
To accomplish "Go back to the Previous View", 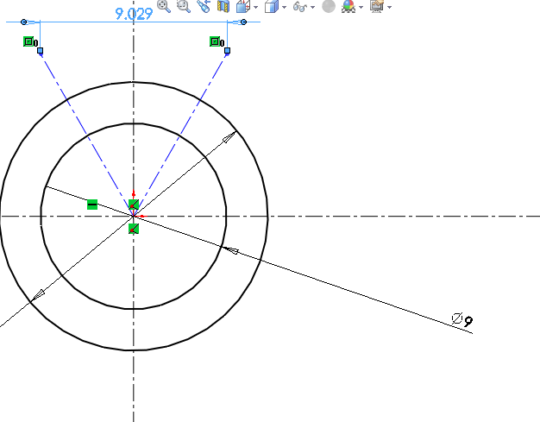I will [204, 6].
